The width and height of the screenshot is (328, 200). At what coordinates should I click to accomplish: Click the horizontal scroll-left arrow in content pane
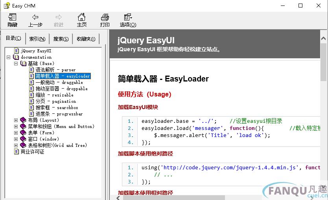[x=118, y=198]
